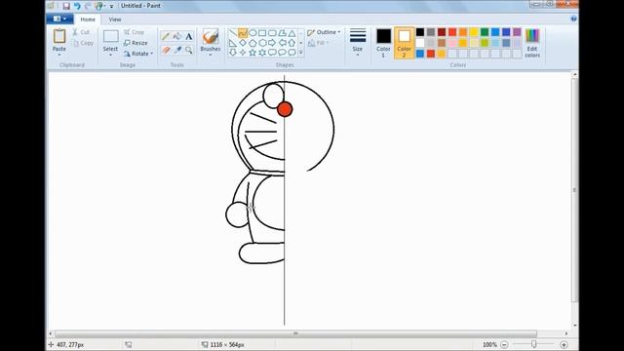The height and width of the screenshot is (351, 624).
Task: Pick the pink color swatch
Action: 452,43
